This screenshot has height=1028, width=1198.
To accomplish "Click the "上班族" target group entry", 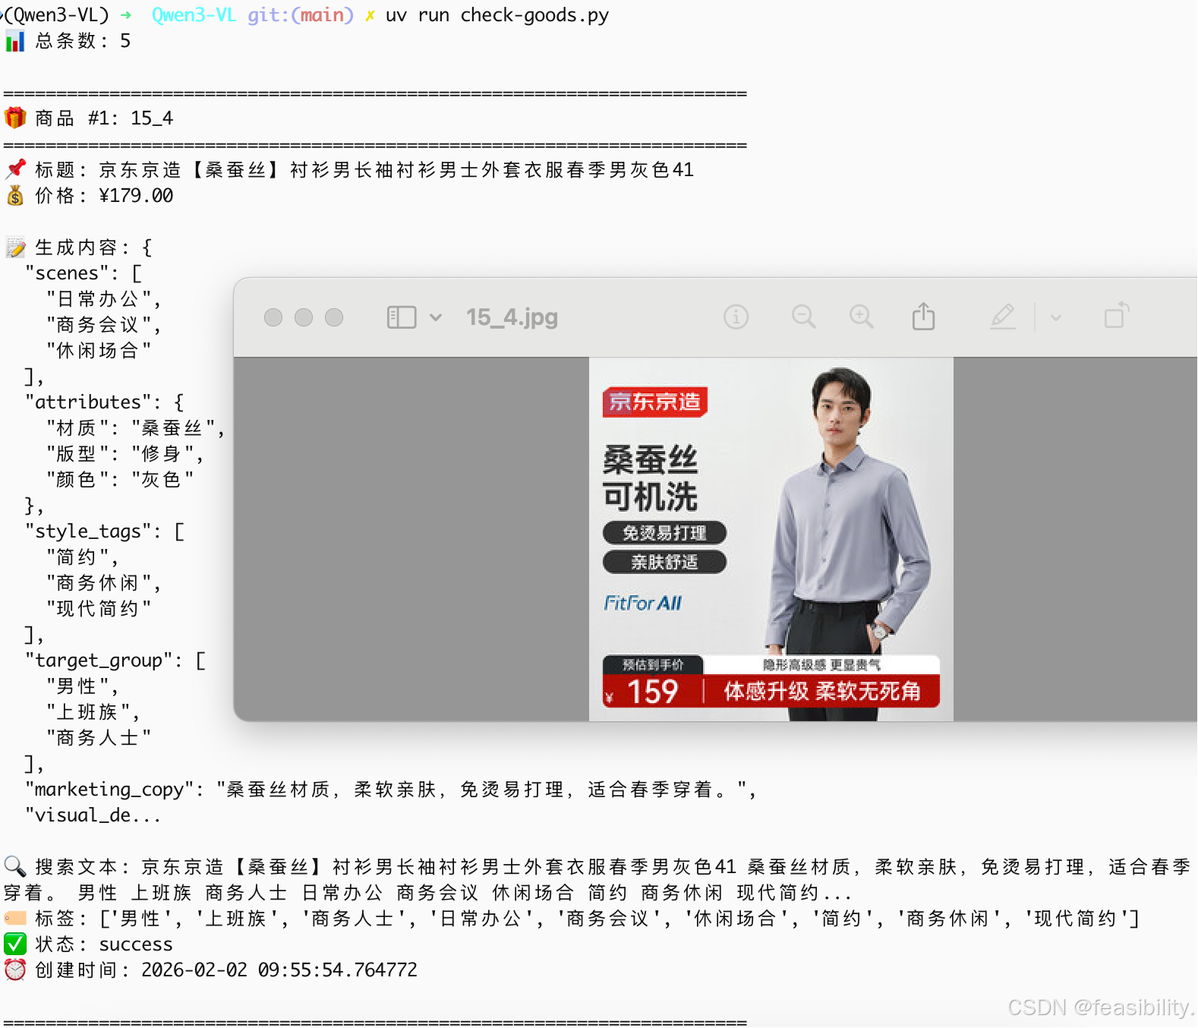I will click(x=93, y=712).
